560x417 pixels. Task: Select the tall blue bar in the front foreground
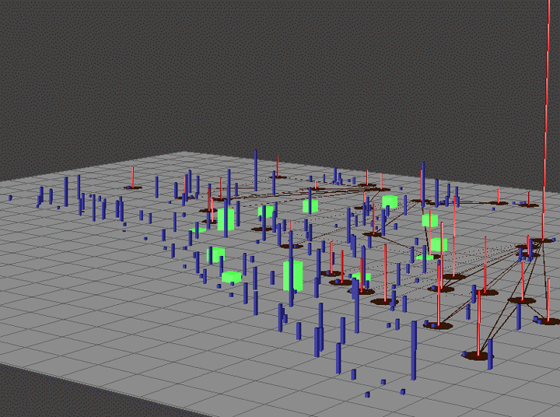click(x=414, y=350)
